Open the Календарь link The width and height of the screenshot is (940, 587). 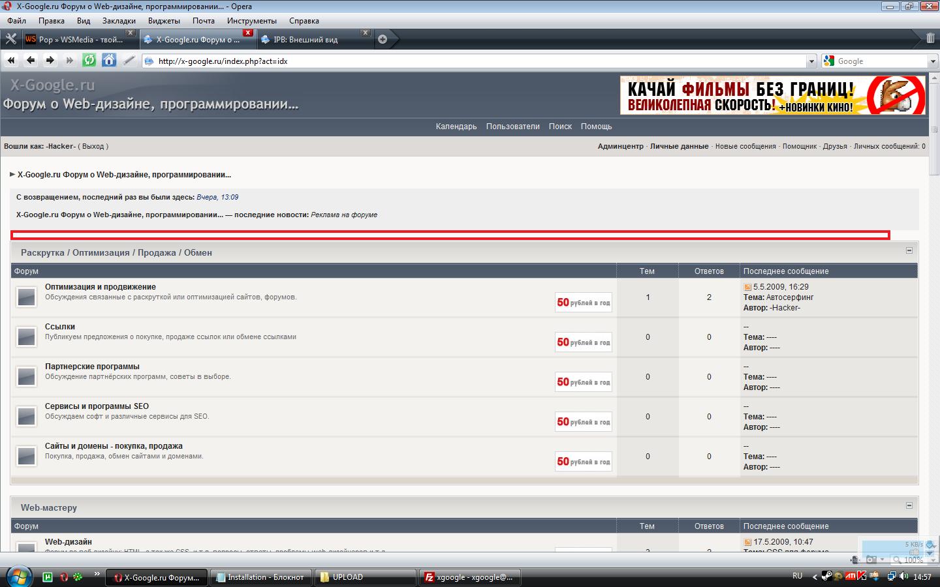pyautogui.click(x=456, y=127)
